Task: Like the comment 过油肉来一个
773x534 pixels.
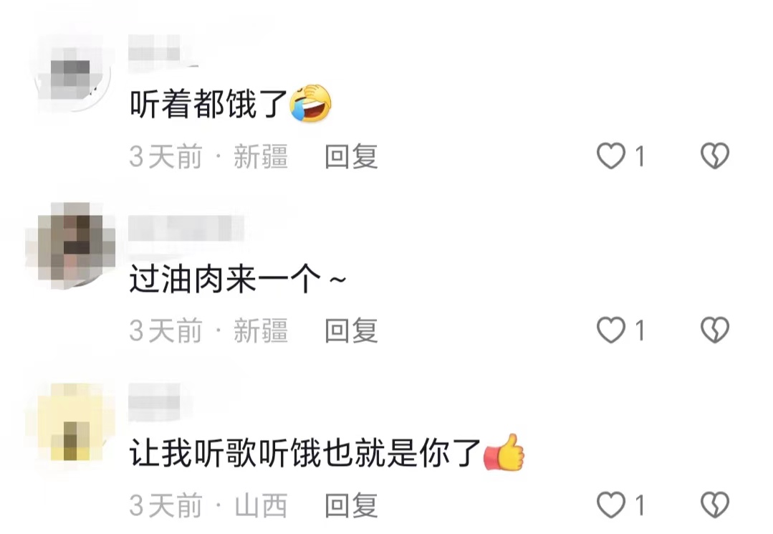Action: click(x=611, y=330)
